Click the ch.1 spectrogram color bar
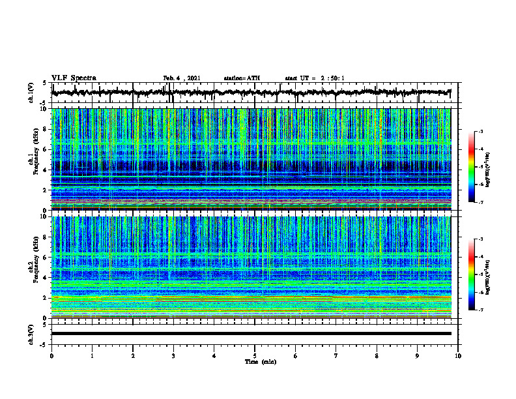516x399 pixels. click(472, 167)
